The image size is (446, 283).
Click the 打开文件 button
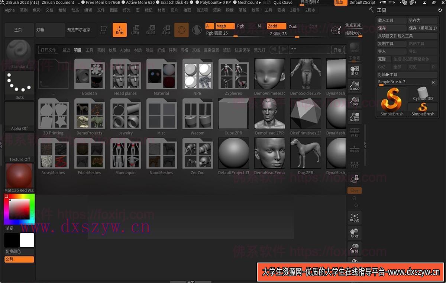click(48, 50)
